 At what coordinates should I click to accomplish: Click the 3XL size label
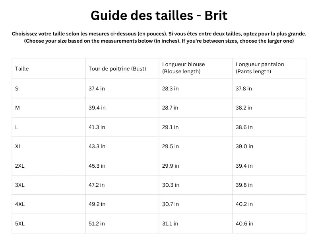[x=20, y=185]
